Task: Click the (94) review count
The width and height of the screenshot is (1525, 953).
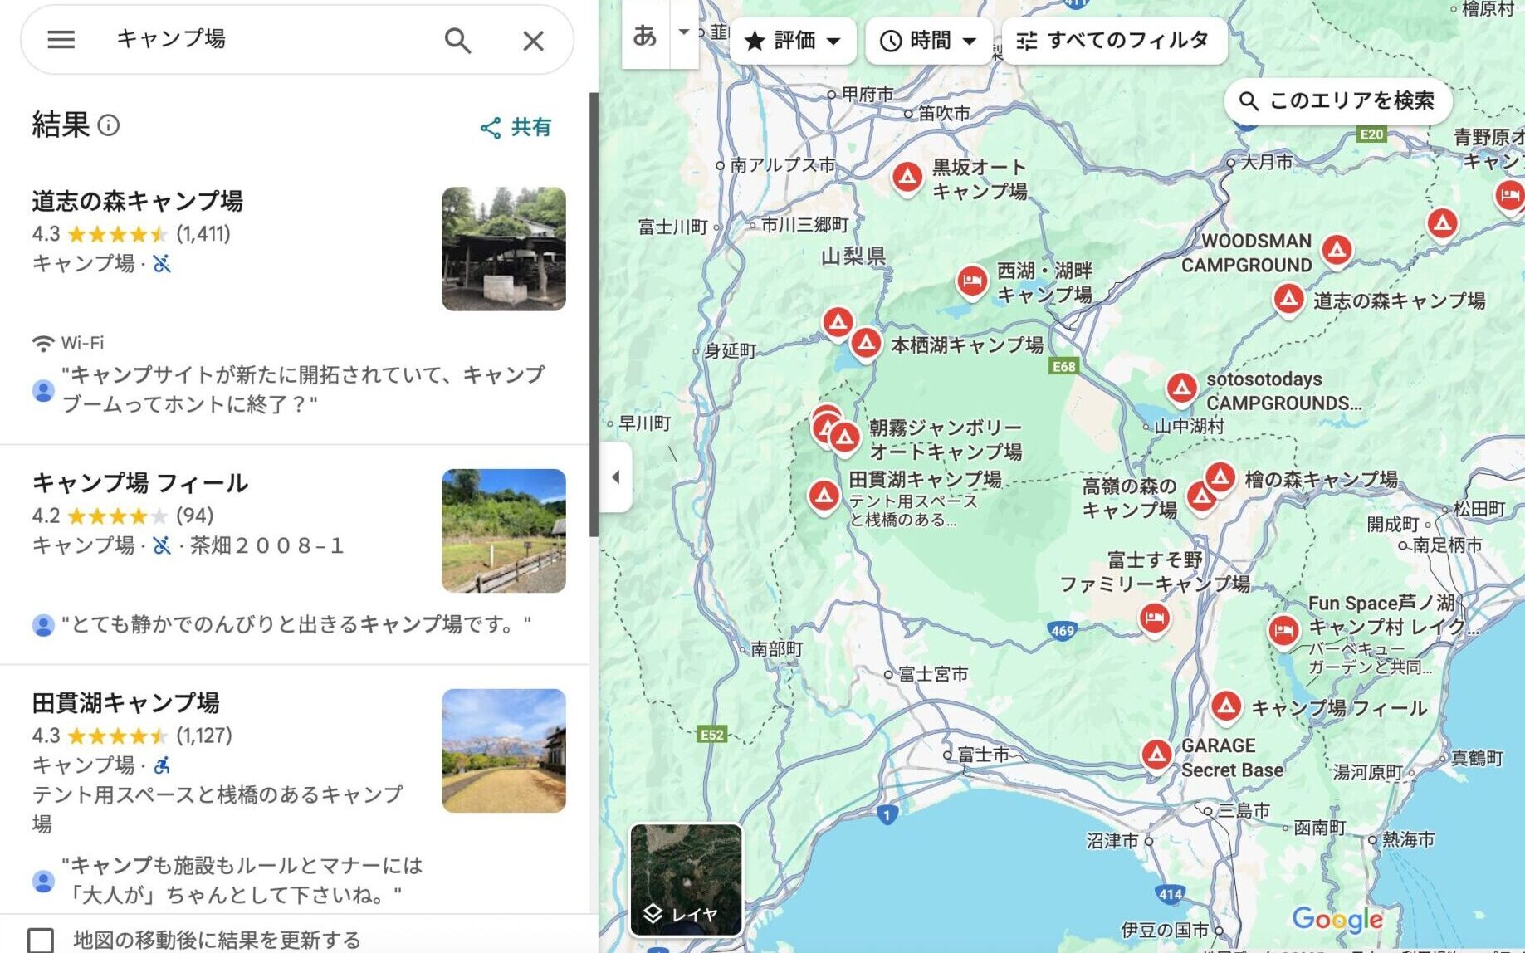Action: pyautogui.click(x=194, y=516)
